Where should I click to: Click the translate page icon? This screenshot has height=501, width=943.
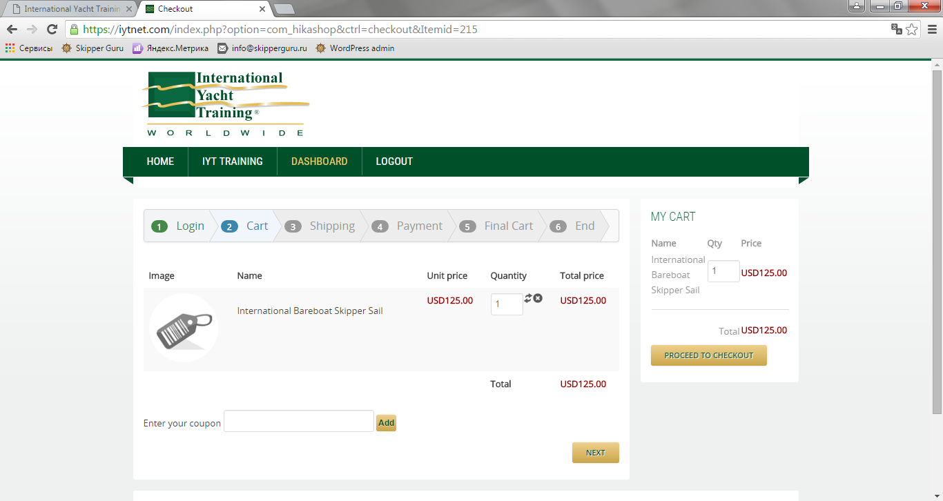coord(897,30)
